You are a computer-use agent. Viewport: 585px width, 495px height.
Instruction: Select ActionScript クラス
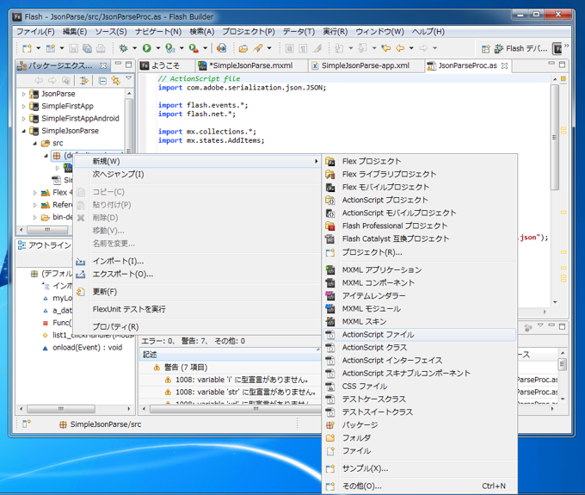[x=419, y=348]
